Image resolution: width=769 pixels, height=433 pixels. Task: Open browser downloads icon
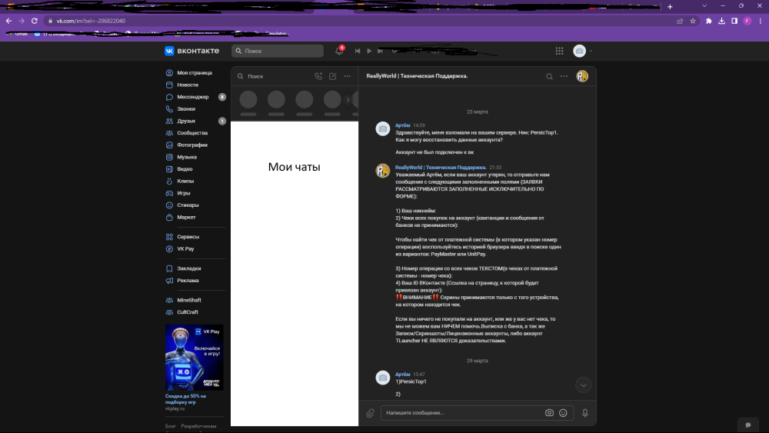pos(722,21)
